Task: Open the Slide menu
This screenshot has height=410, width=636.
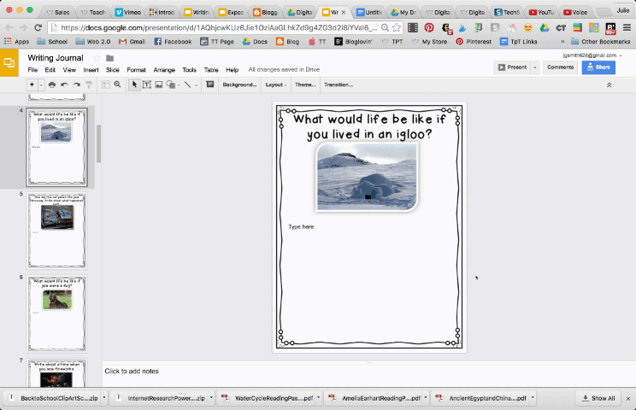Action: (x=112, y=70)
